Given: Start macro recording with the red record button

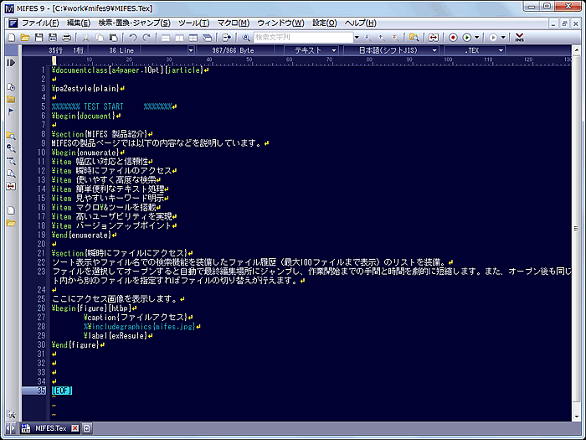Looking at the screenshot, I should click(x=453, y=38).
